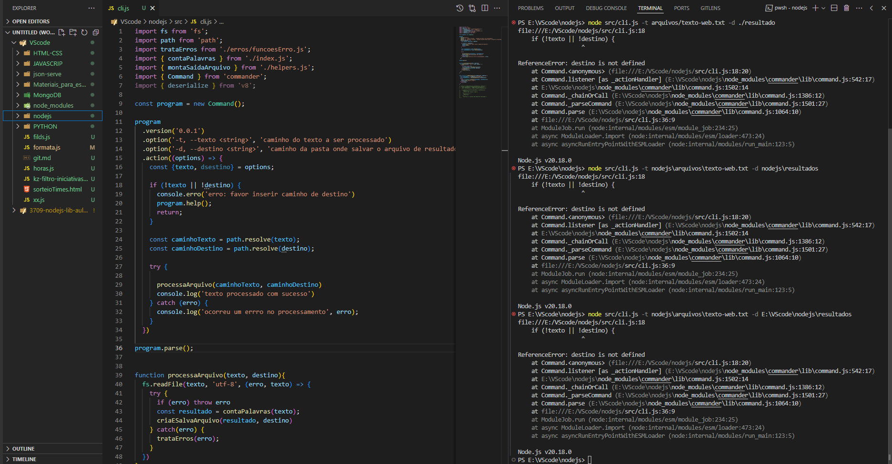Open editor more actions ellipsis menu

point(497,8)
